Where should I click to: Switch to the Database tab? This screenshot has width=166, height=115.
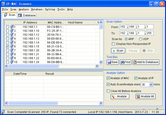pyautogui.click(x=27, y=15)
